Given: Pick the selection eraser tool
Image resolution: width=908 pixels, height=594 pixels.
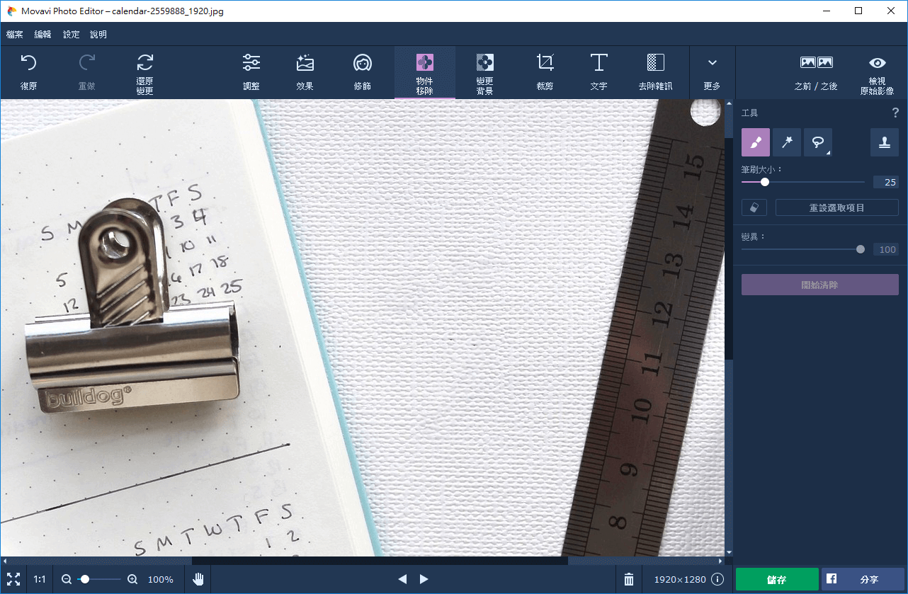Looking at the screenshot, I should (x=754, y=207).
